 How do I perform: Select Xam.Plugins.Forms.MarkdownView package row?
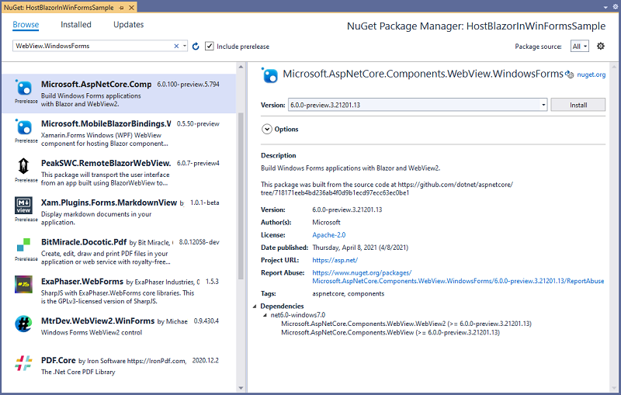[119, 212]
